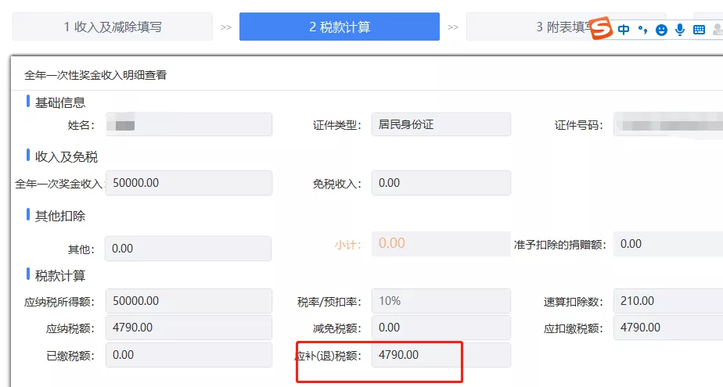The width and height of the screenshot is (723, 387).
Task: Open the Sogou emoji panel
Action: click(x=662, y=30)
